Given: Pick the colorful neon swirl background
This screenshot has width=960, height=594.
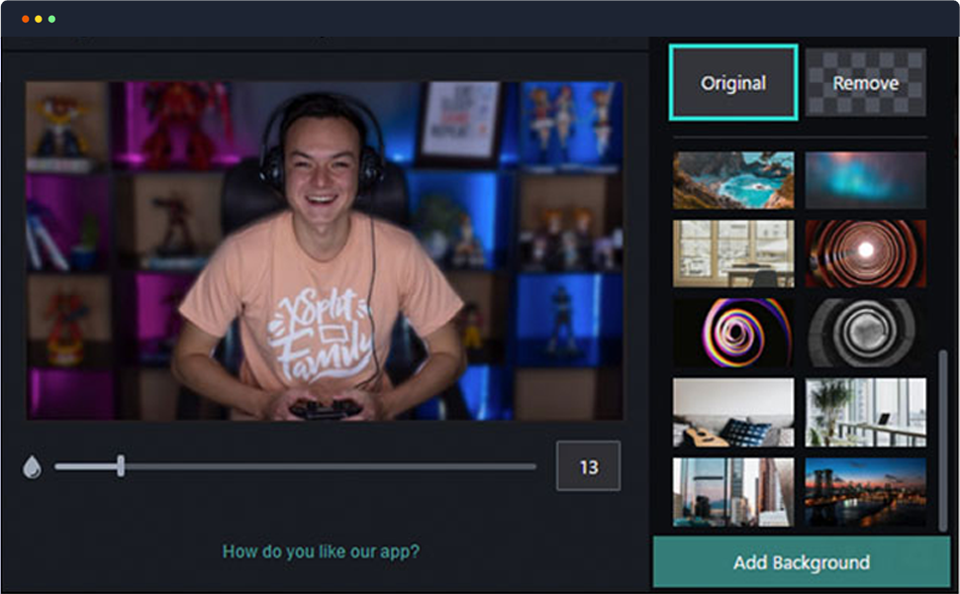Looking at the screenshot, I should click(x=733, y=333).
